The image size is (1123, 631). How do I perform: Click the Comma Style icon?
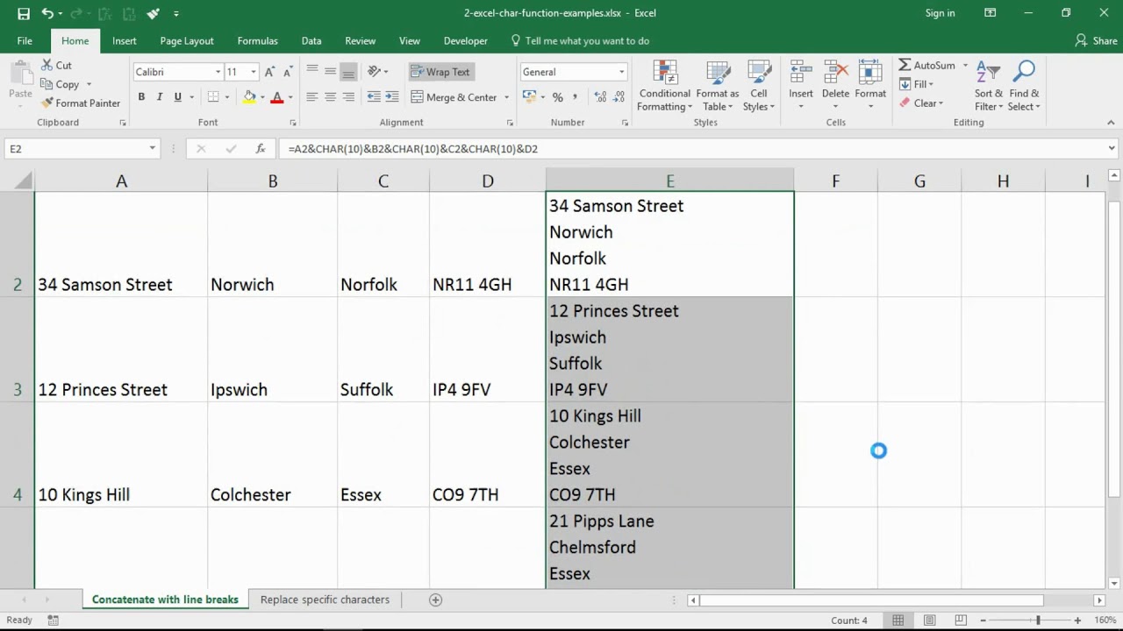pyautogui.click(x=575, y=97)
